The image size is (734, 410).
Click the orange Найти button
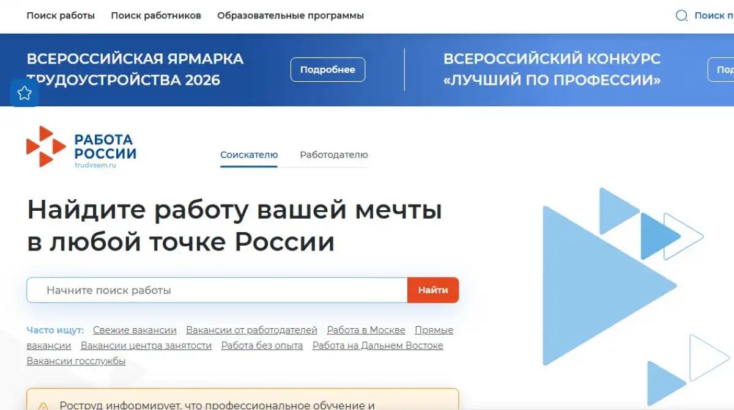433,290
